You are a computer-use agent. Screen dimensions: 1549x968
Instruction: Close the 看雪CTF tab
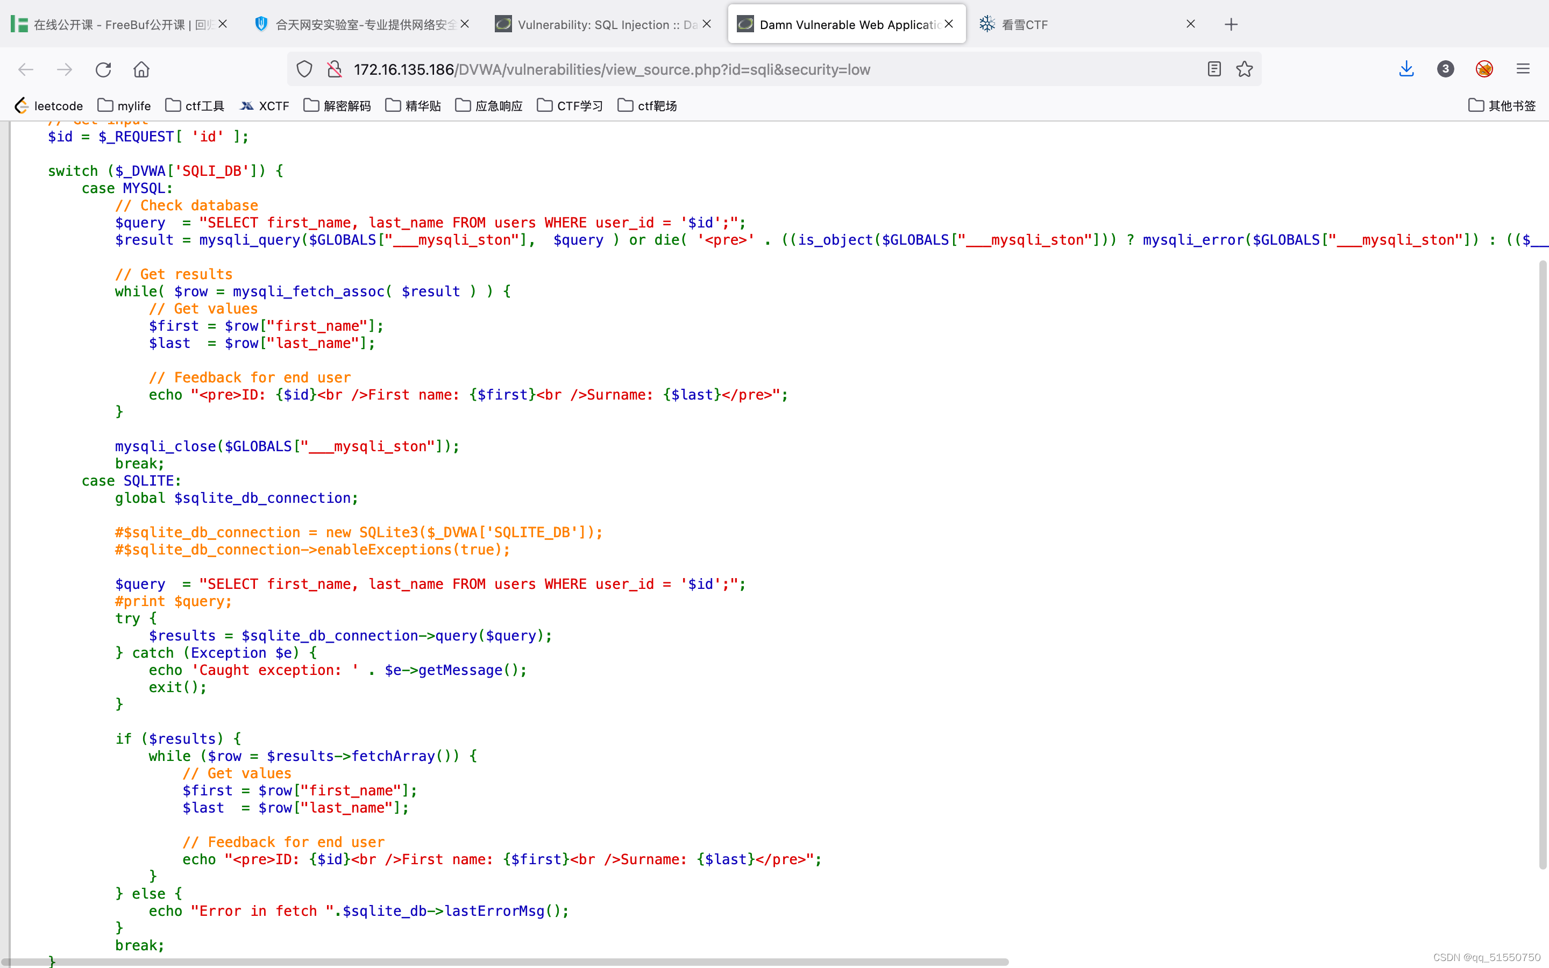pyautogui.click(x=1191, y=24)
